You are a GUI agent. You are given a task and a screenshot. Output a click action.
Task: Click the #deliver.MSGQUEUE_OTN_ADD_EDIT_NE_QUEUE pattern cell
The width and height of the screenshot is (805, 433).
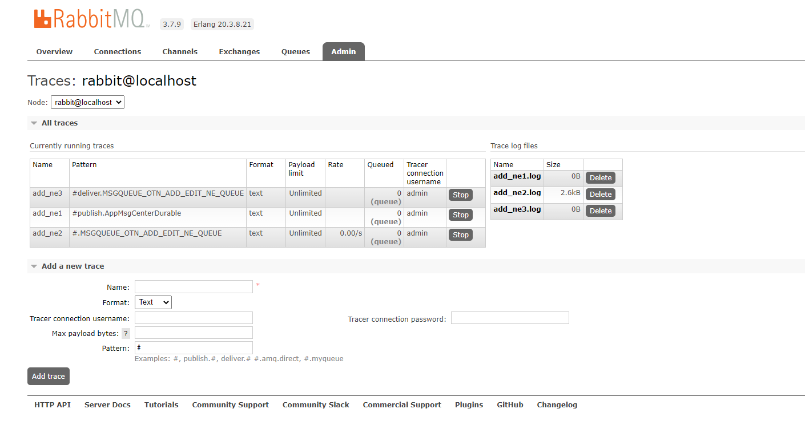pos(158,197)
